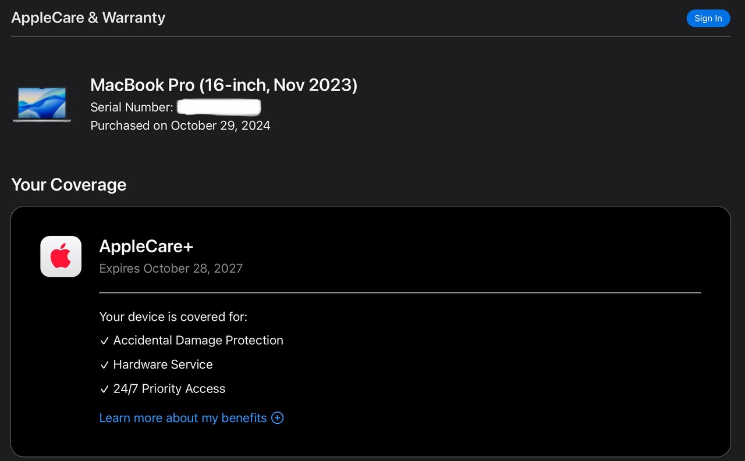745x461 pixels.
Task: Expand benefits with the plus circle icon
Action: [278, 418]
